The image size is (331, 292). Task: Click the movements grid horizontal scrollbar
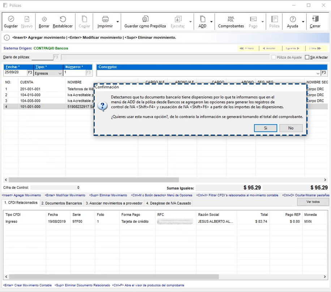(x=94, y=180)
